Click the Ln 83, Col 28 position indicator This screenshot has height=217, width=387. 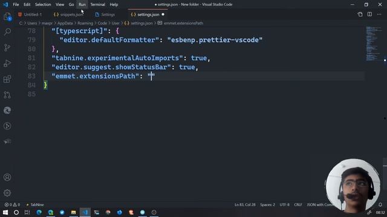[245, 205]
